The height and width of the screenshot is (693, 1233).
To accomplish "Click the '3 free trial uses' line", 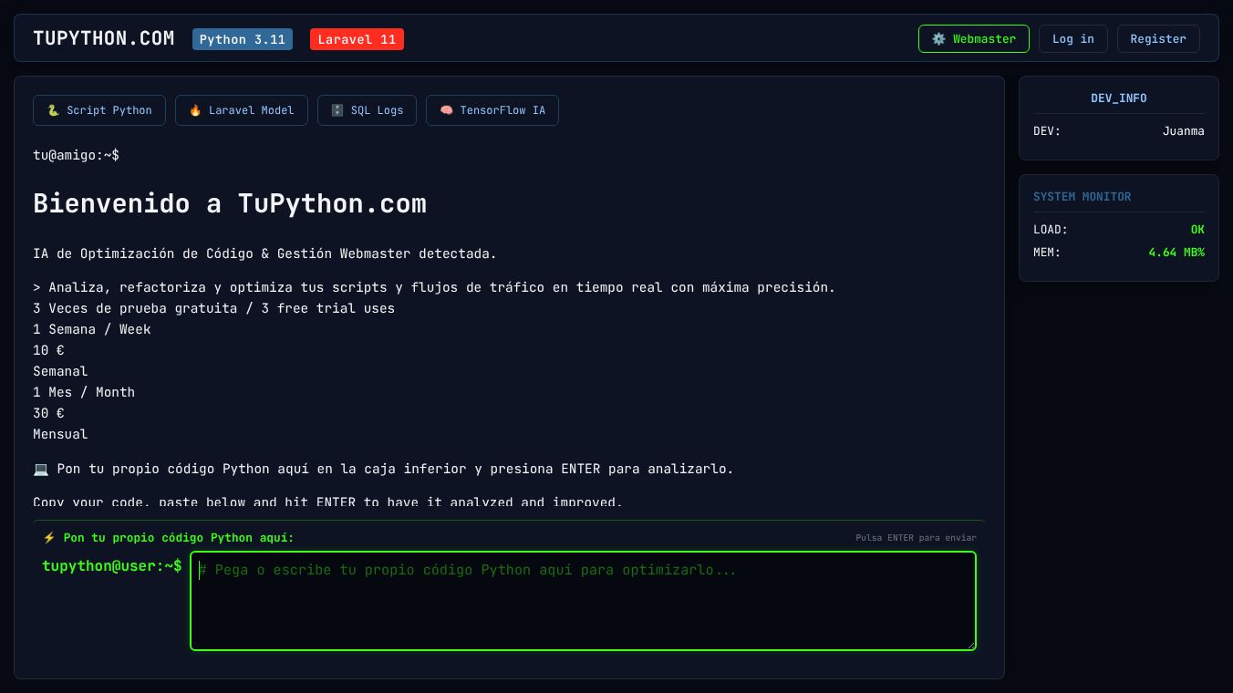I will pos(214,308).
